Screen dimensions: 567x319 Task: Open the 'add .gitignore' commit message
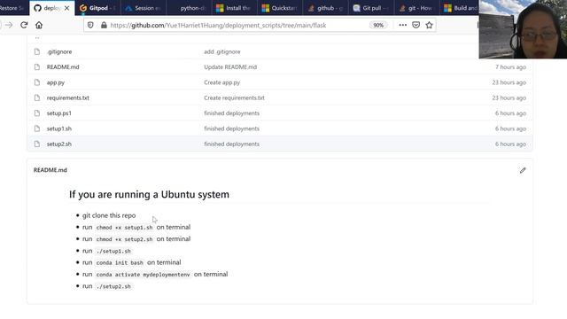(222, 51)
